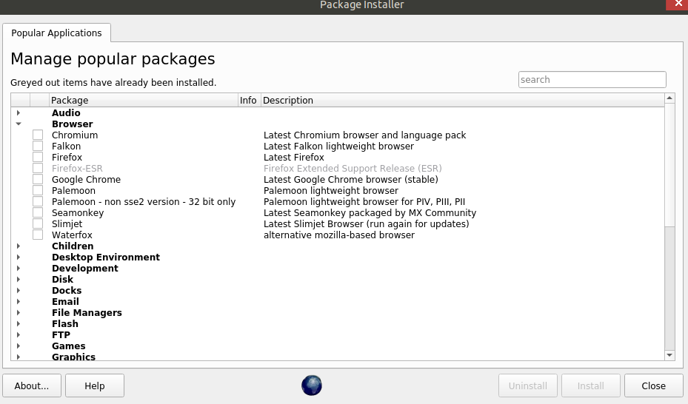Select the File Managers category label
Screen dimensions: 688x404
87,312
